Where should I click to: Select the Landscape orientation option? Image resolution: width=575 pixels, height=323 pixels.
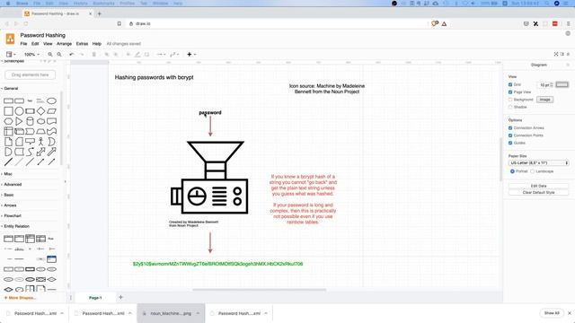click(x=532, y=171)
